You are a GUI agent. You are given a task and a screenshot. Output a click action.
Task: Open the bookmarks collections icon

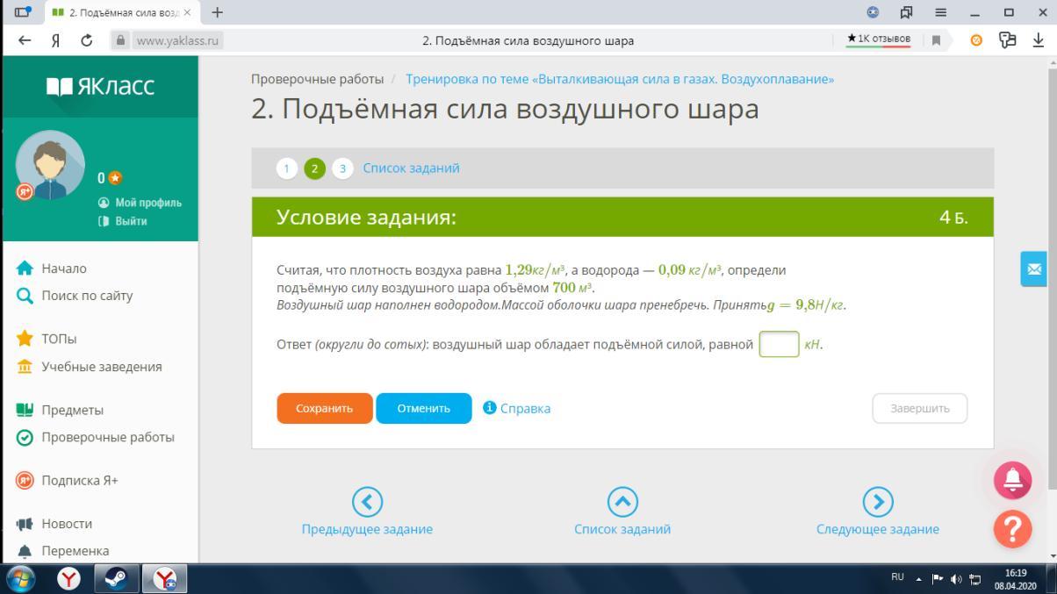point(907,12)
